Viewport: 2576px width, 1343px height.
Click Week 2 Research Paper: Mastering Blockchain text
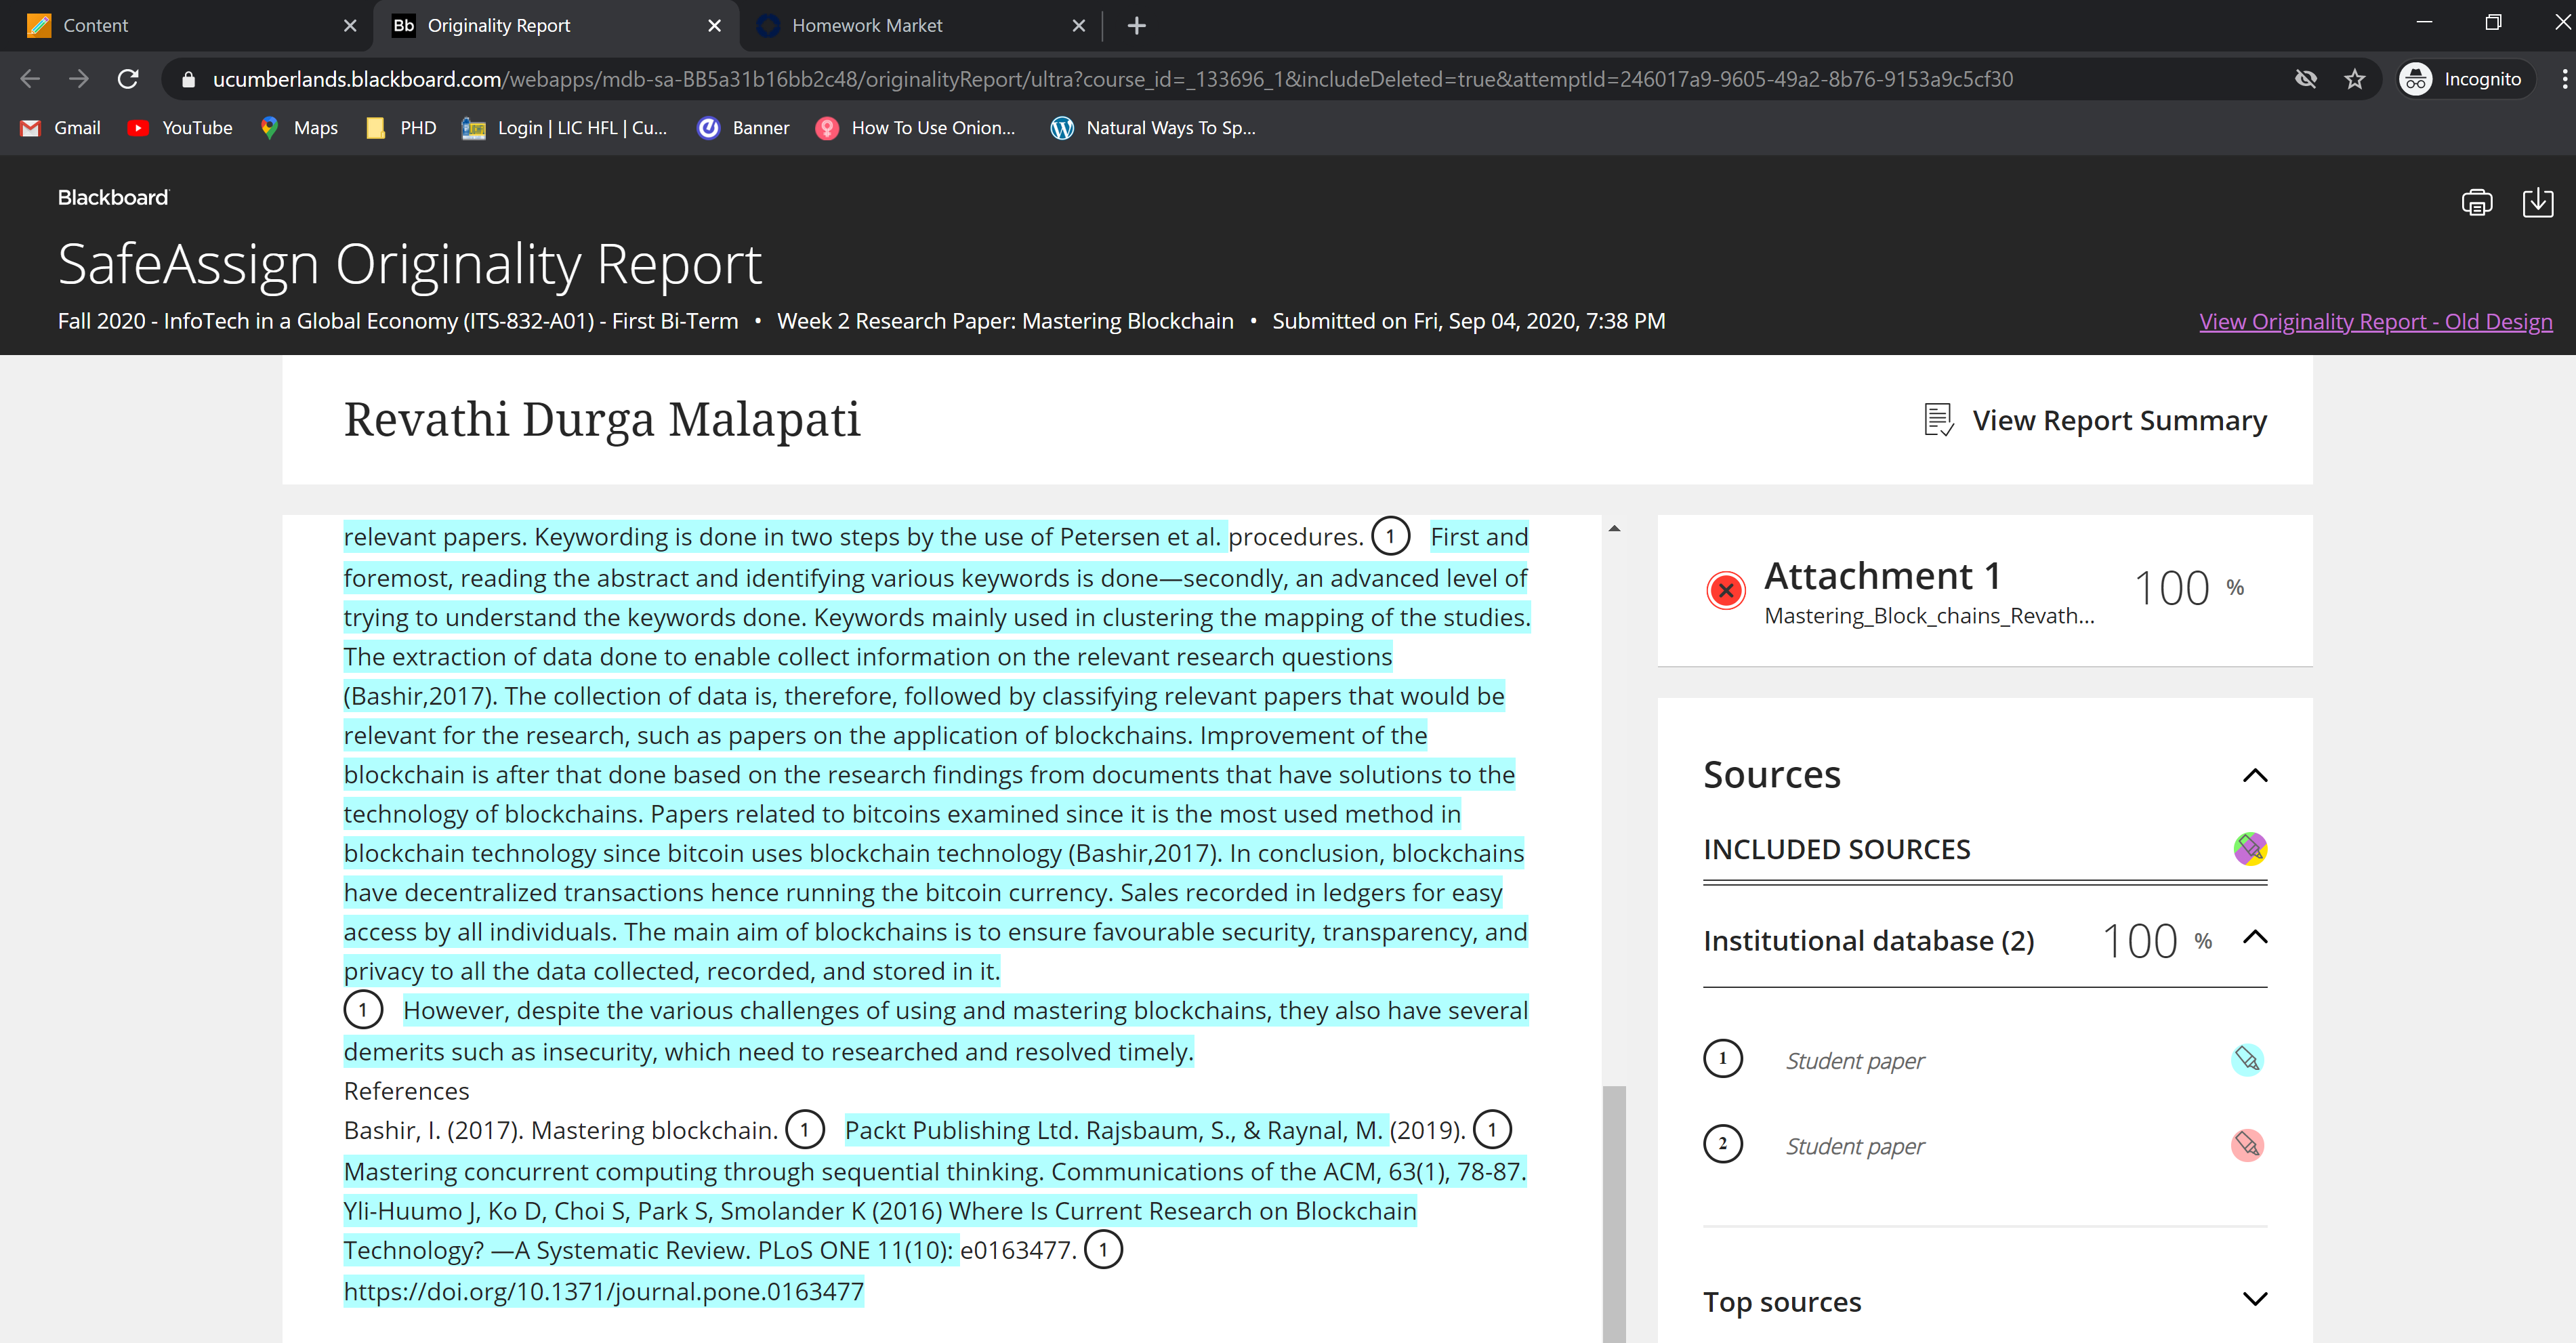coord(1005,321)
